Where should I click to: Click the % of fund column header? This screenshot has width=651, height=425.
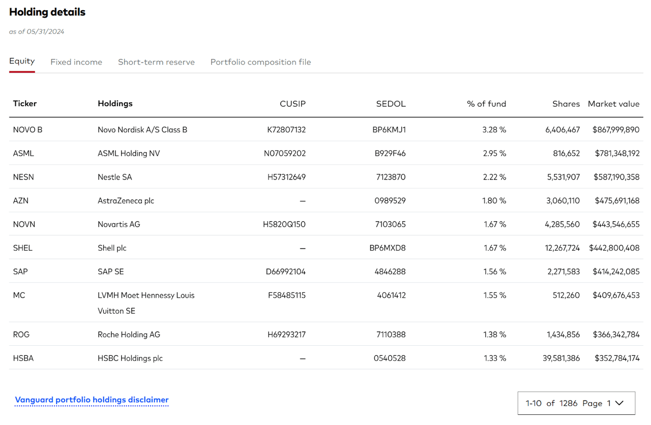487,104
